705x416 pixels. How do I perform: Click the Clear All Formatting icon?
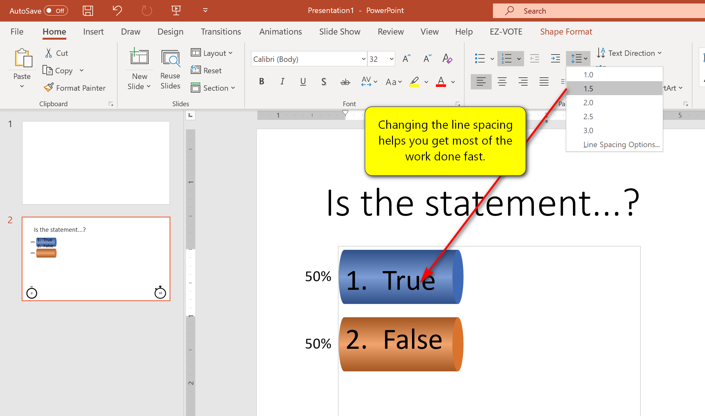pos(447,59)
